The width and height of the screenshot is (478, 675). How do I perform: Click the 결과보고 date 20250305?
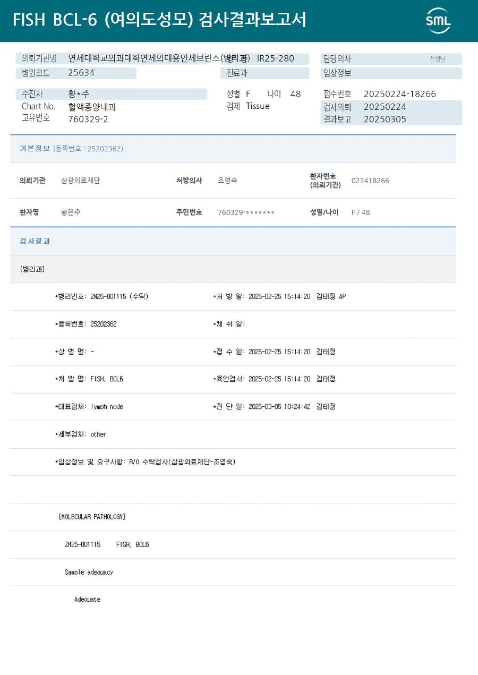385,119
